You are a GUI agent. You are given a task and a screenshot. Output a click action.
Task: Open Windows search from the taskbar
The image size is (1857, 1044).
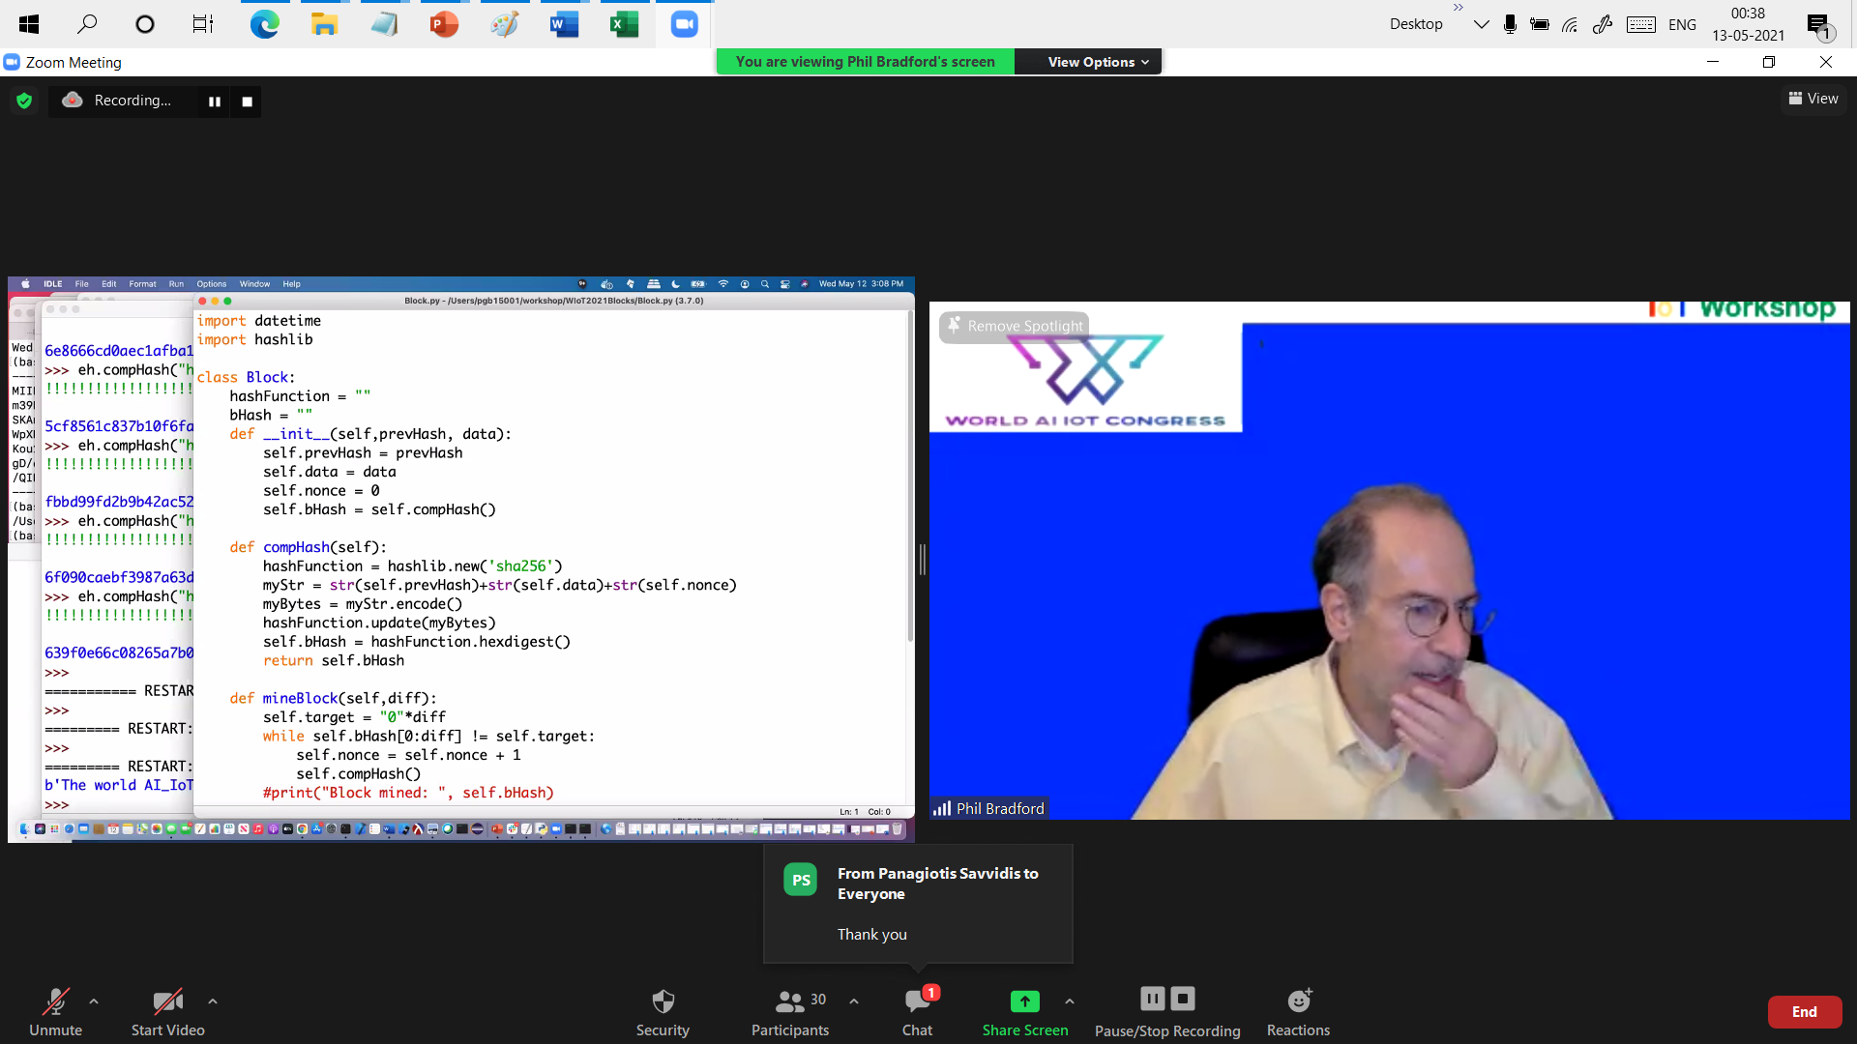pyautogui.click(x=87, y=24)
